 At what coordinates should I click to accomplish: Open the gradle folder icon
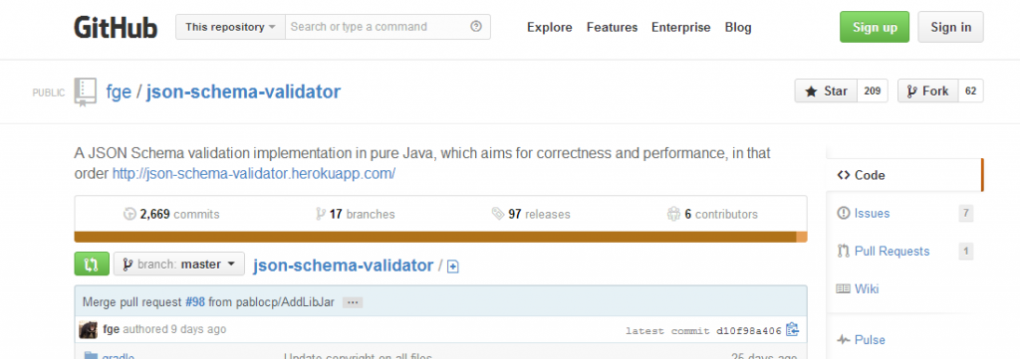click(91, 356)
